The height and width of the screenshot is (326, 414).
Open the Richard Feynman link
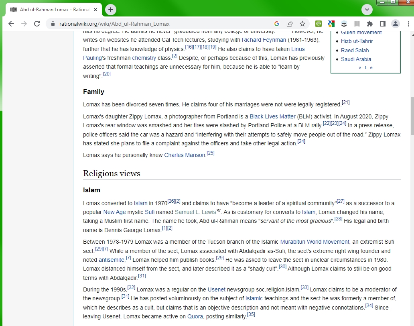(264, 40)
